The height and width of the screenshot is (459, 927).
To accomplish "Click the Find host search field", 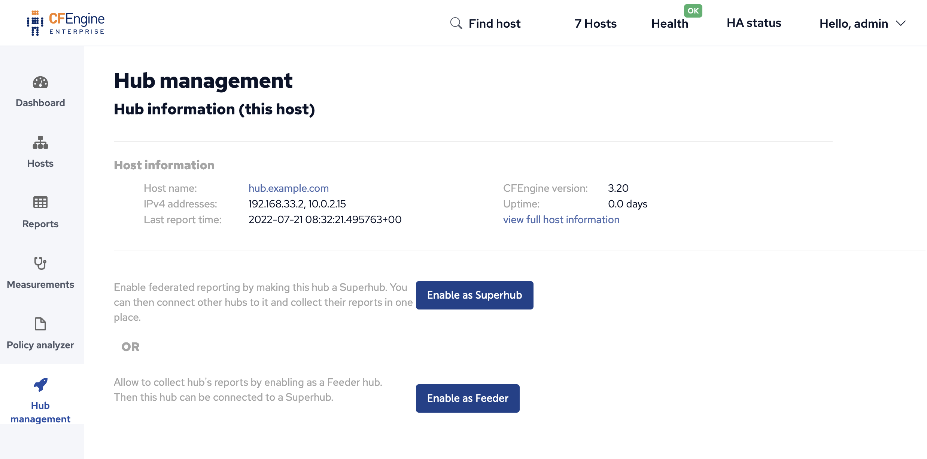I will click(x=495, y=23).
